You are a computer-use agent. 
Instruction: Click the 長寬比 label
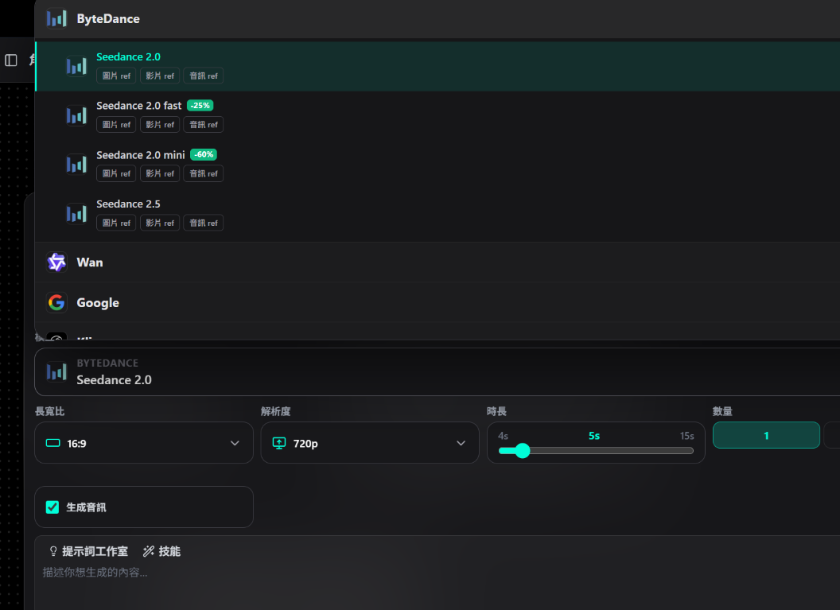50,411
